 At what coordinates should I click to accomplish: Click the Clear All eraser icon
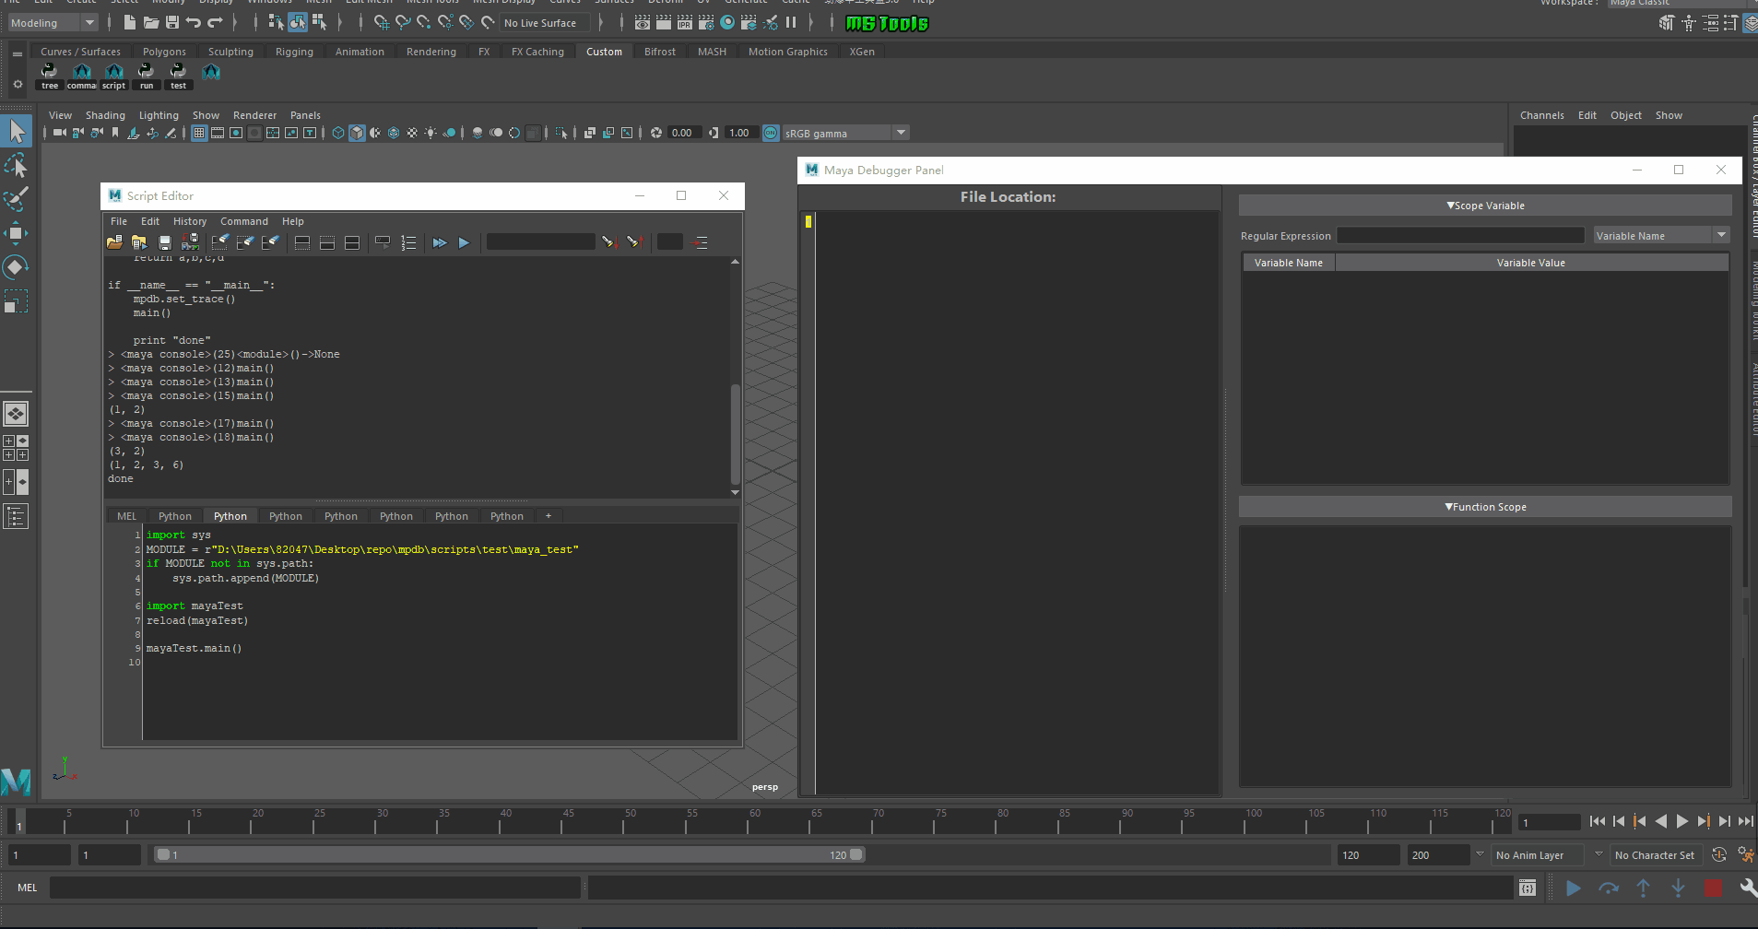[270, 242]
